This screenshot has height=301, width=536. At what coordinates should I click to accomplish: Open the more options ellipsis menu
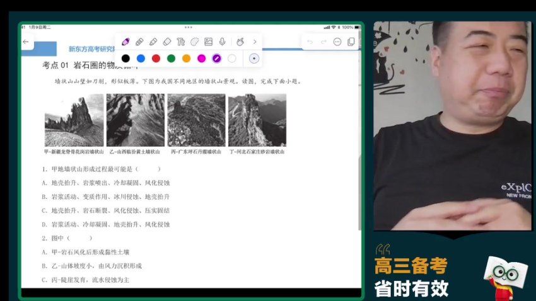coord(337,42)
